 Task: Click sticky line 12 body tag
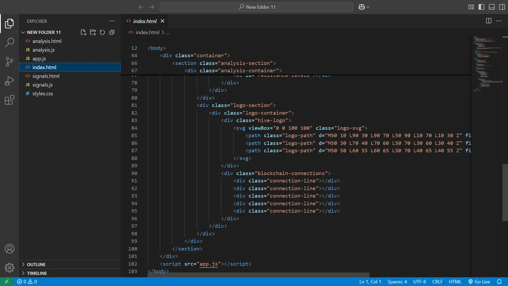tap(157, 48)
